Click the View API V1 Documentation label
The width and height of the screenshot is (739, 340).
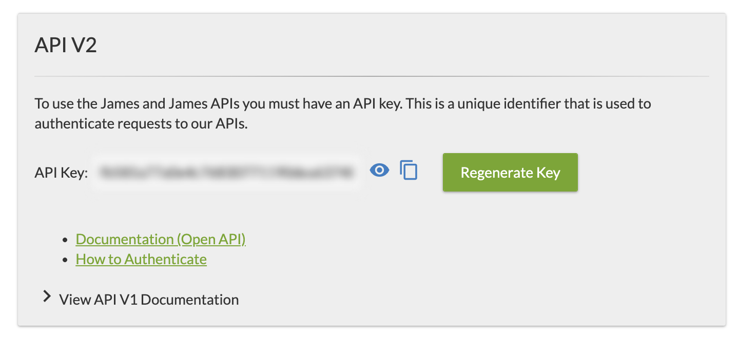[x=149, y=300]
